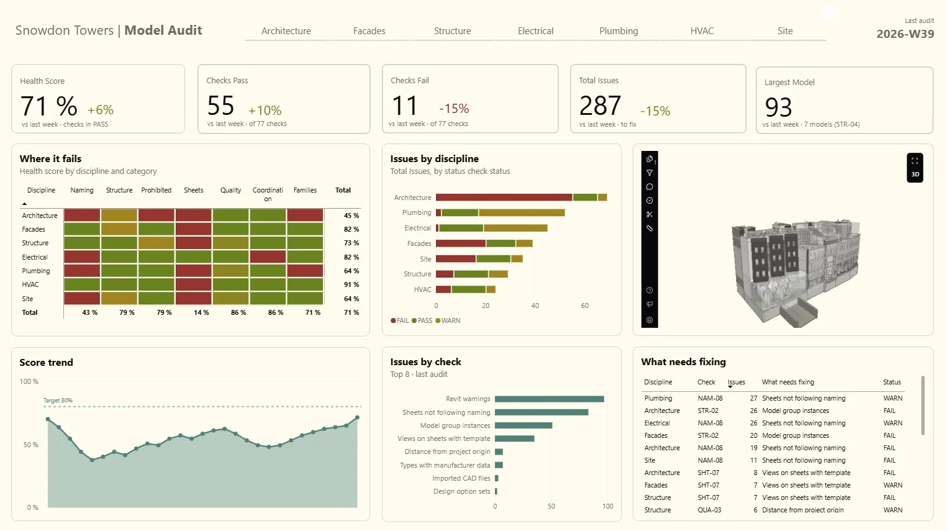Click the Prohibited column header in heatmap

click(156, 190)
